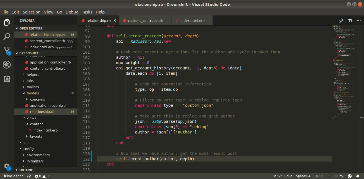The width and height of the screenshot is (364, 179).
Task: Open the Manage gear icon
Action: tap(7, 166)
